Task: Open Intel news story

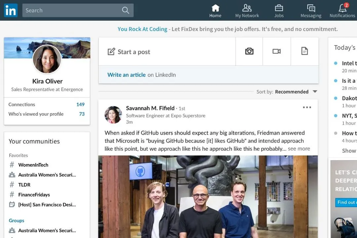Action: pos(349,63)
